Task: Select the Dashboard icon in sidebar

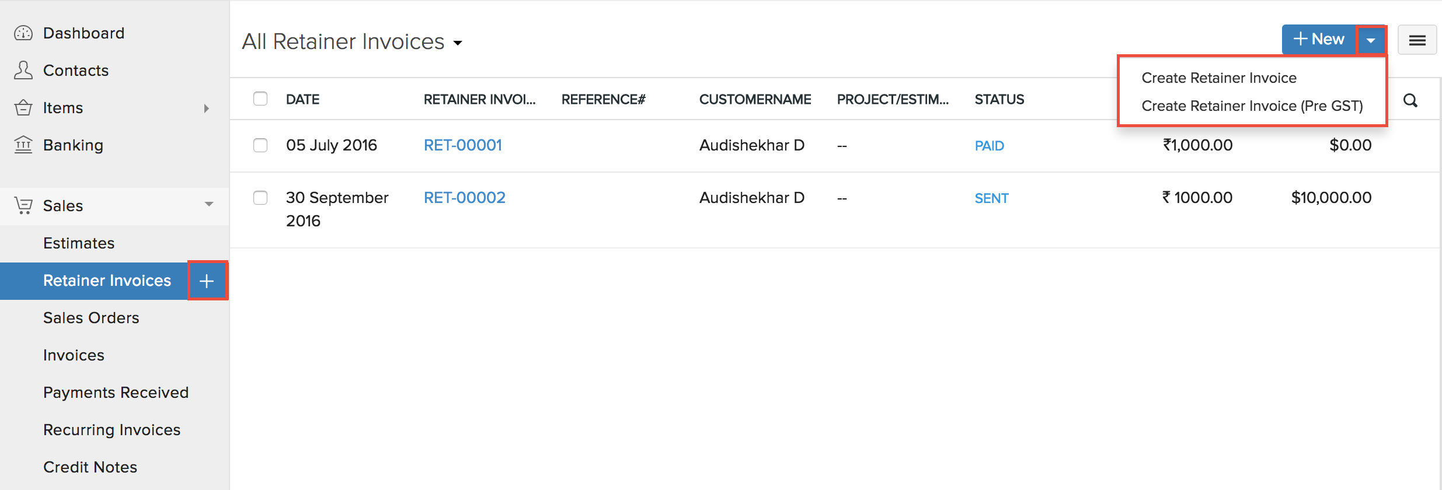Action: [23, 33]
